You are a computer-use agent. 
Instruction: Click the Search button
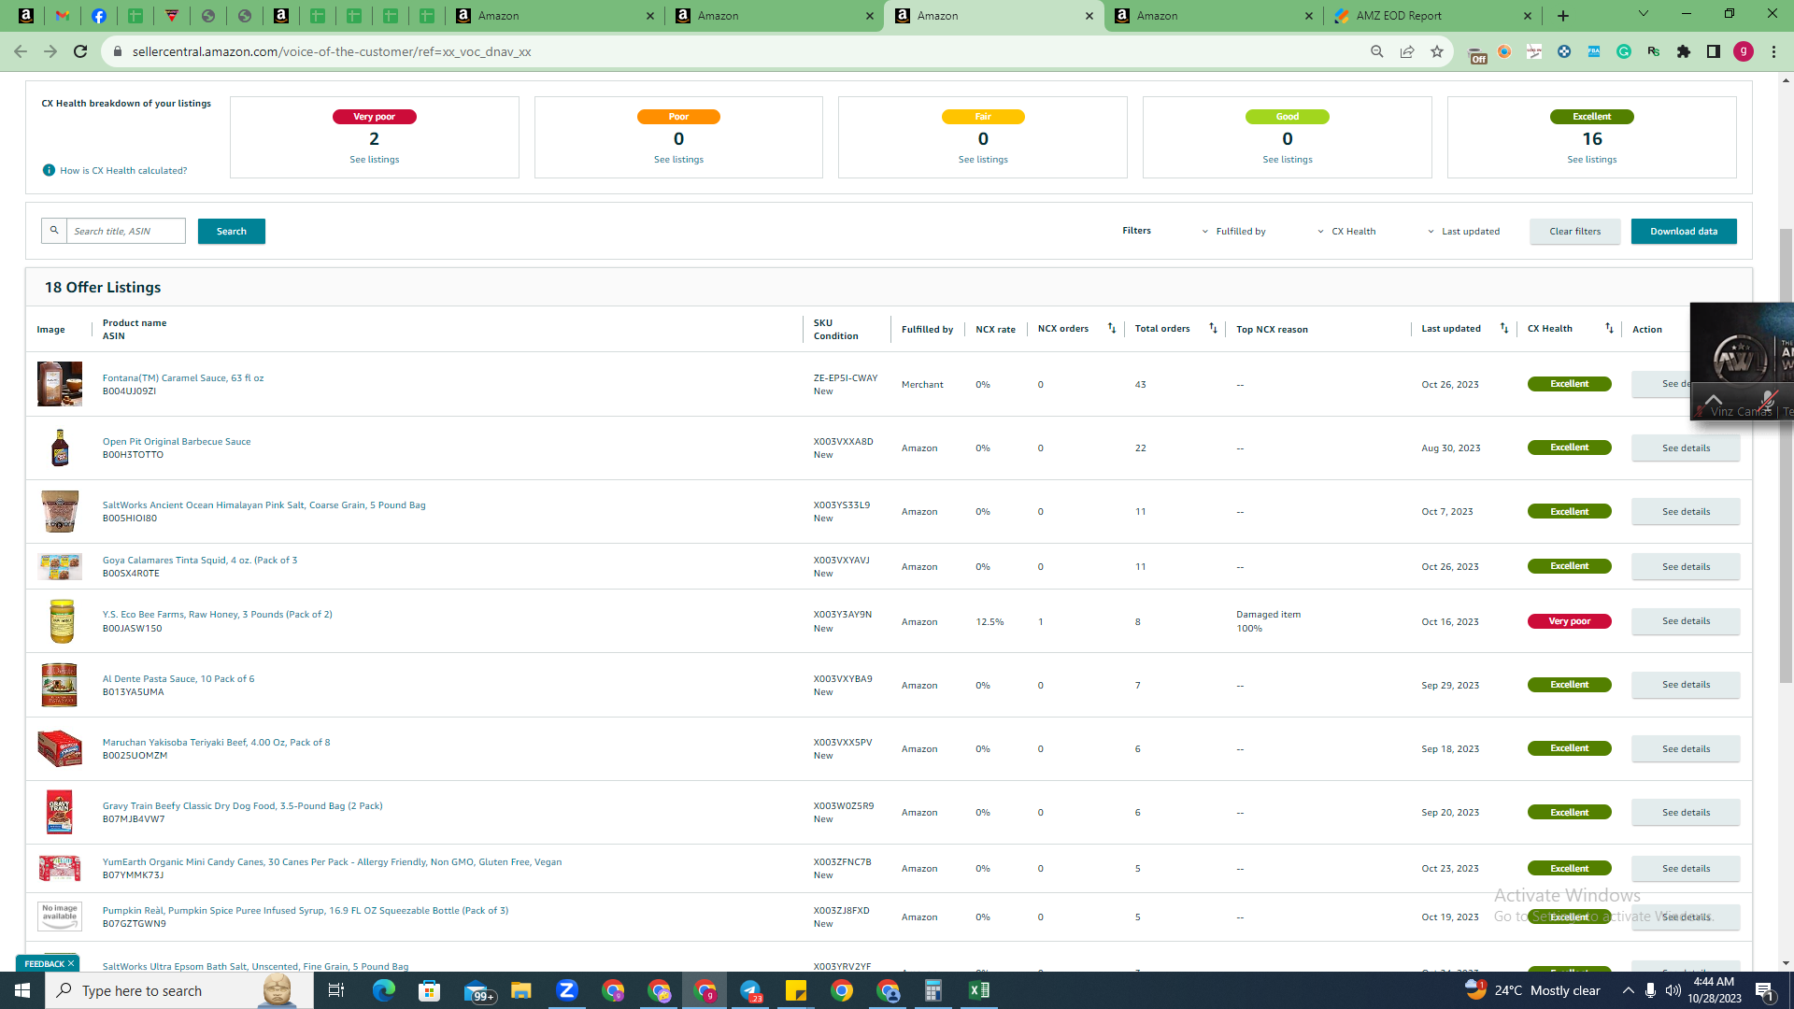[232, 231]
